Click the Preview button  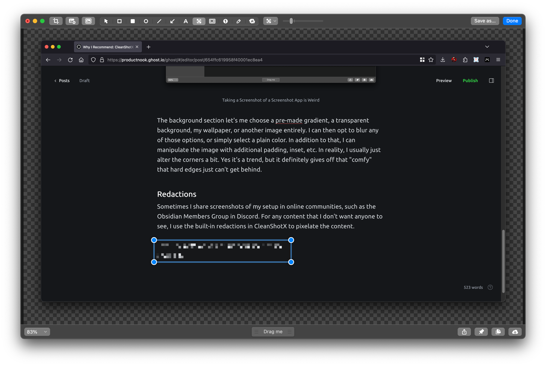tap(444, 80)
